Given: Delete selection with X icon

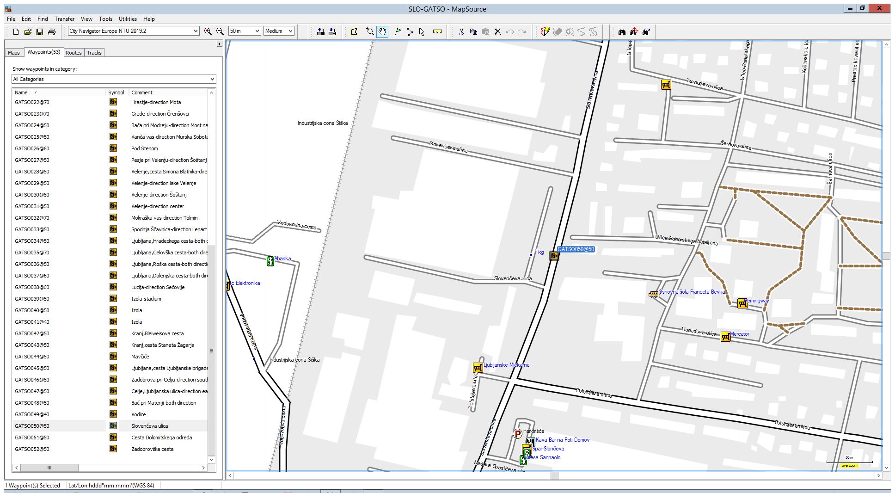Looking at the screenshot, I should [497, 31].
